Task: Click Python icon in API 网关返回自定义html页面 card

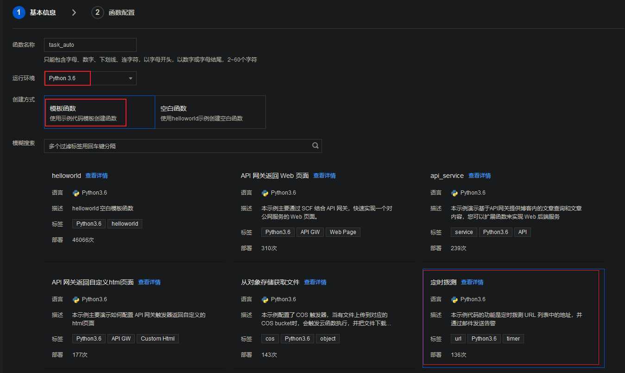Action: pos(76,299)
